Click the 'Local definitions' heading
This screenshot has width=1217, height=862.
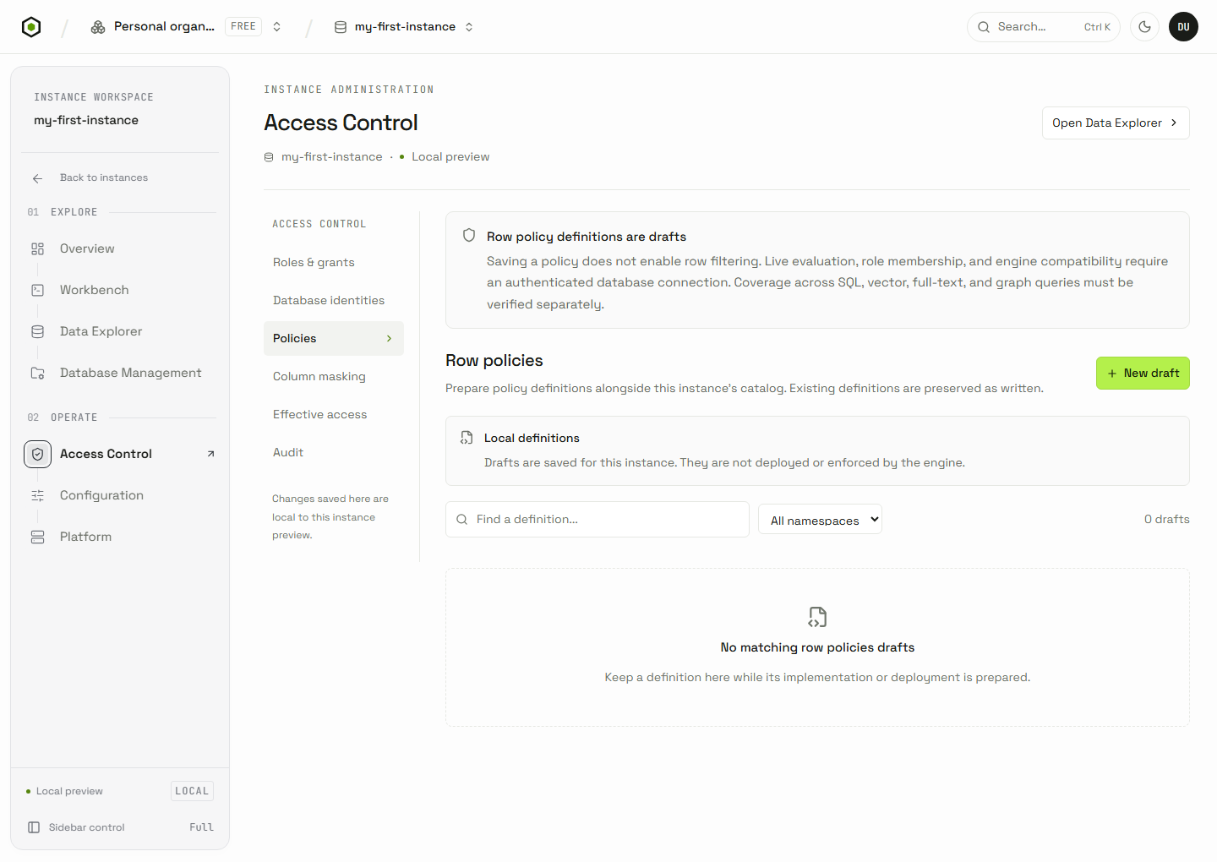(532, 438)
